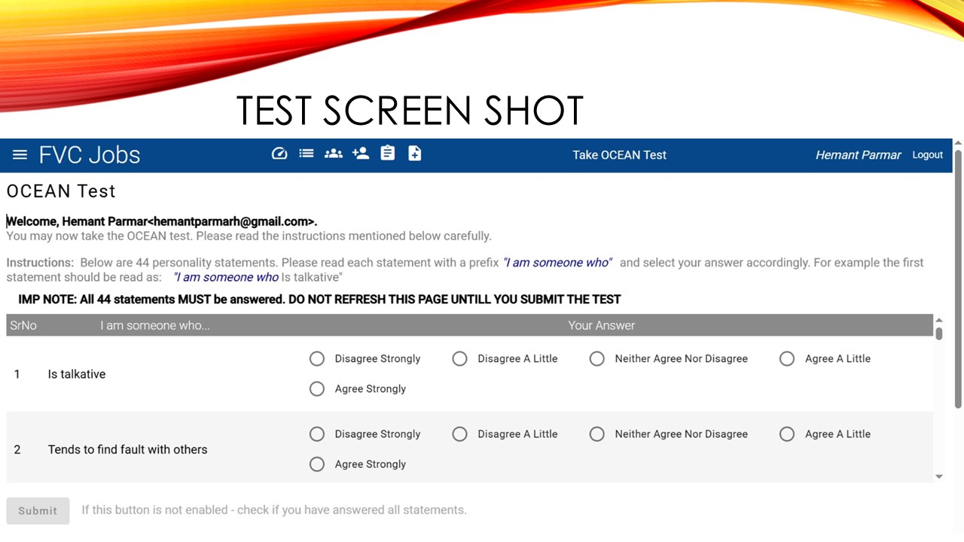Choose Neither Agree Nor Disagree for statement 2
The height and width of the screenshot is (542, 964).
click(x=597, y=434)
